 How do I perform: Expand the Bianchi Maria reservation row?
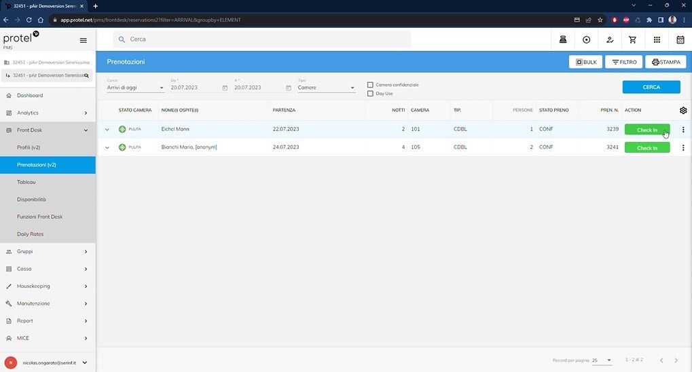pos(107,147)
